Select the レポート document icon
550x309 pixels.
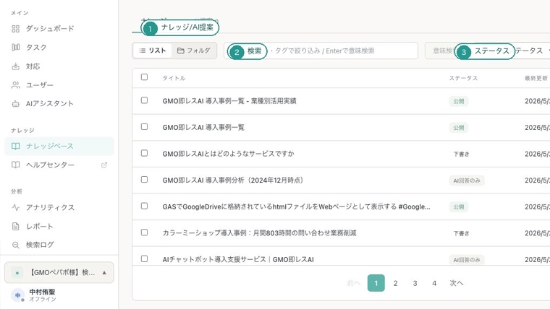(15, 227)
